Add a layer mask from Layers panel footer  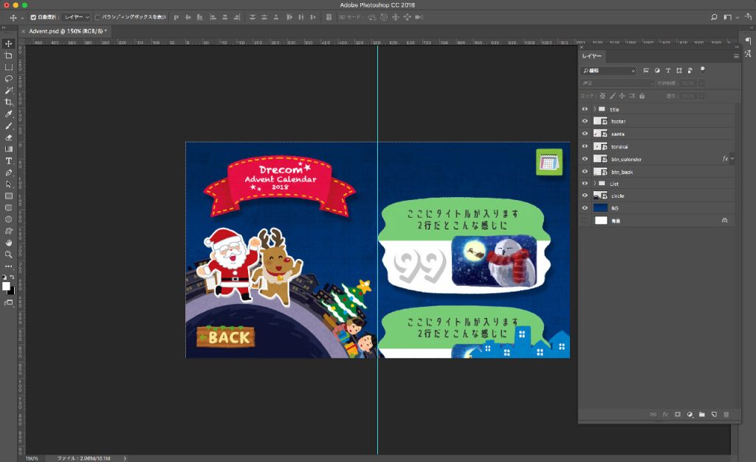(677, 415)
